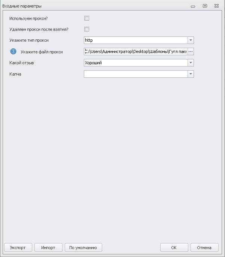Expand the Капча dropdown arrow
Screen dimensions: 225x257
(x=191, y=74)
